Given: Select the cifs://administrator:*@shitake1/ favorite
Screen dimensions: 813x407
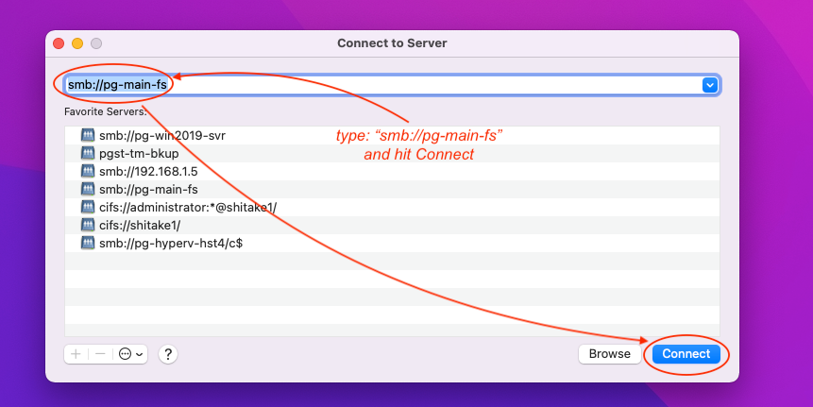Looking at the screenshot, I should pos(392,208).
